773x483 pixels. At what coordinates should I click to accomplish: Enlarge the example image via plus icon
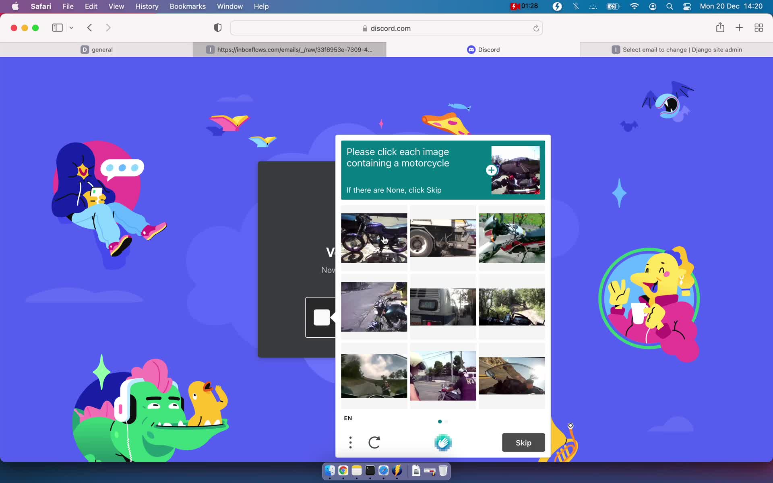tap(491, 170)
